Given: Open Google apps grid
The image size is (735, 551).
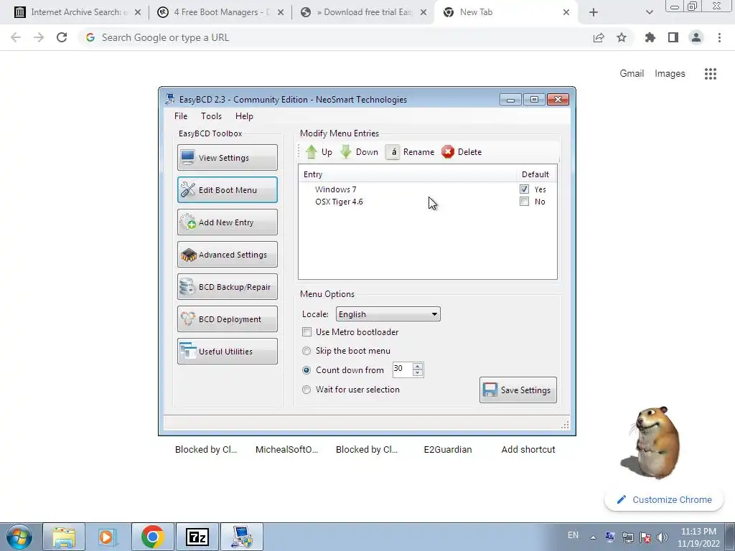Looking at the screenshot, I should pos(711,74).
